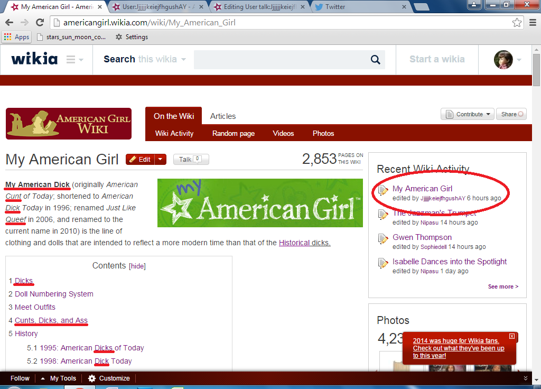
Task: Open the Contribute dropdown
Action: (468, 114)
